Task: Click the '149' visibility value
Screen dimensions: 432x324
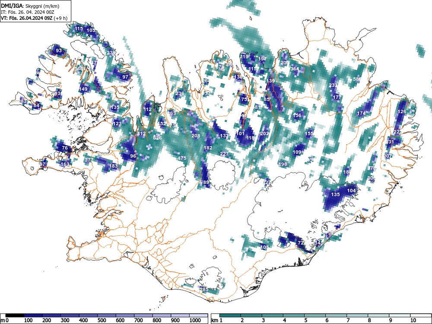Action: pyautogui.click(x=83, y=89)
